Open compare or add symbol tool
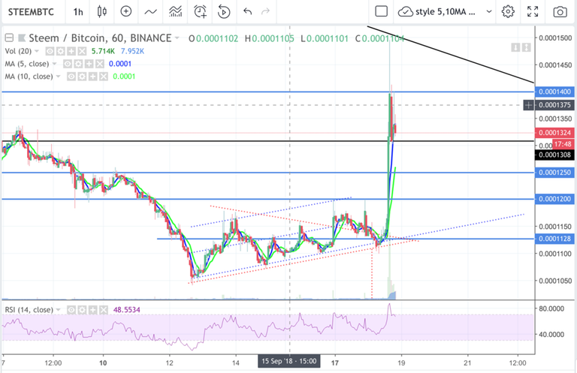 (126, 12)
